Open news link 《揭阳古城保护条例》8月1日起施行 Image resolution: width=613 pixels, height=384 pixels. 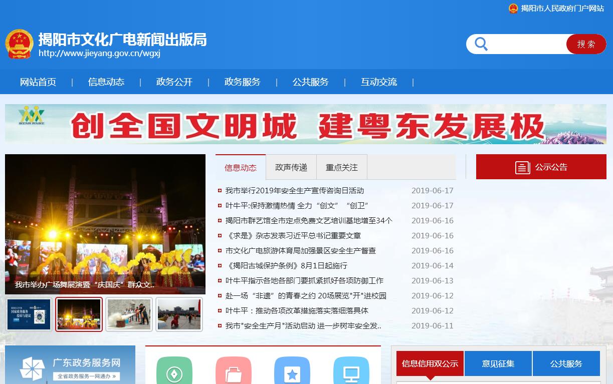click(286, 265)
